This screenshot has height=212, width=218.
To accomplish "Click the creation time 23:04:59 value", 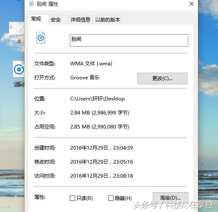I will coord(102,148).
